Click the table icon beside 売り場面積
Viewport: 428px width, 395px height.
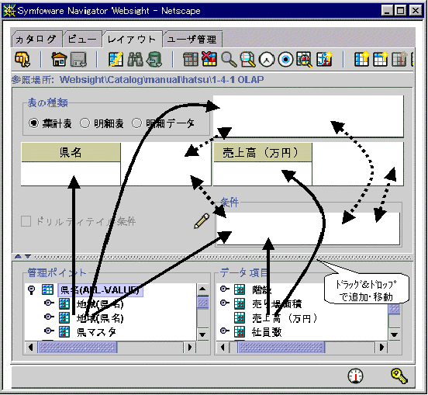(x=240, y=303)
